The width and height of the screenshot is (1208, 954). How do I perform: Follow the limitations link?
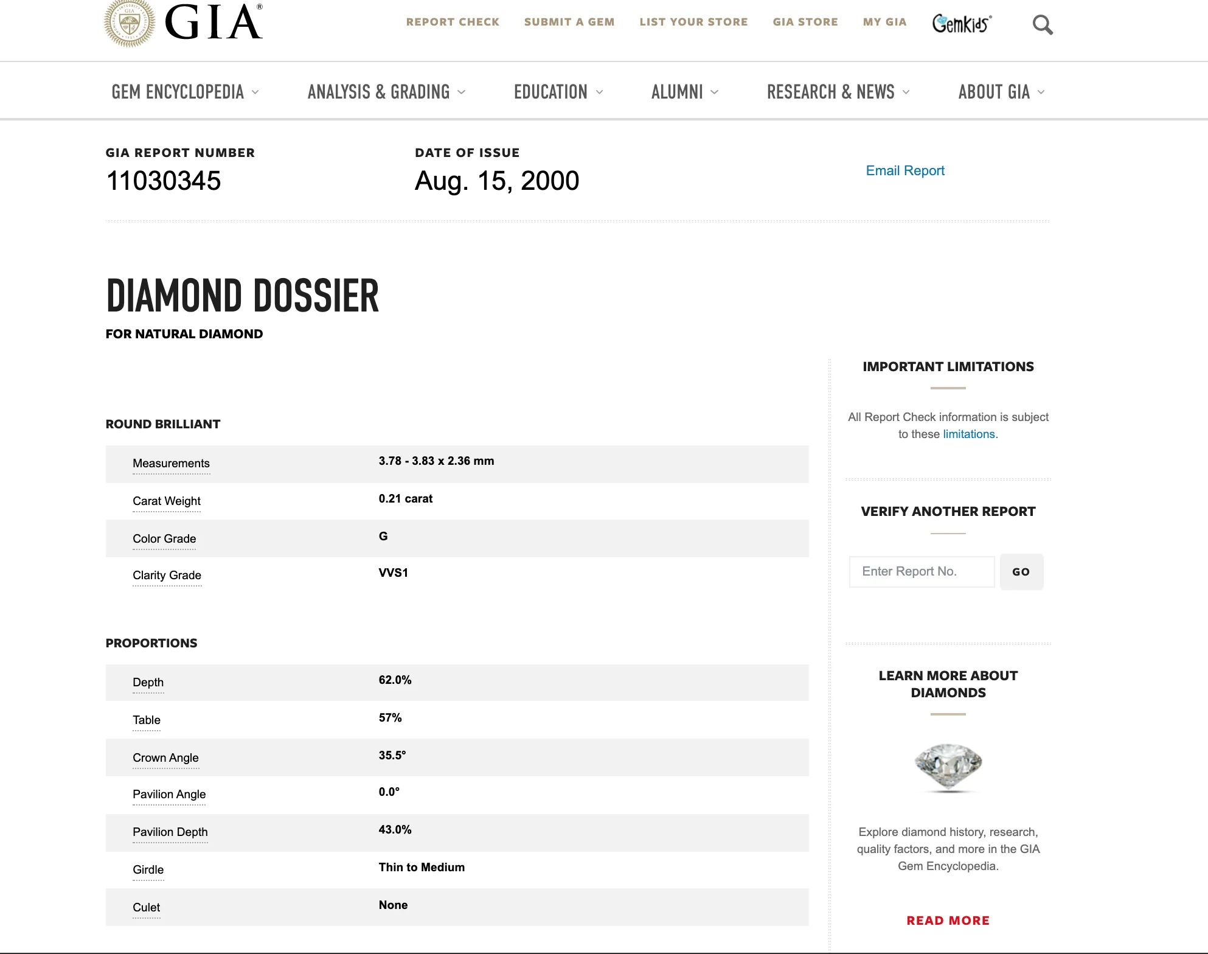click(969, 434)
